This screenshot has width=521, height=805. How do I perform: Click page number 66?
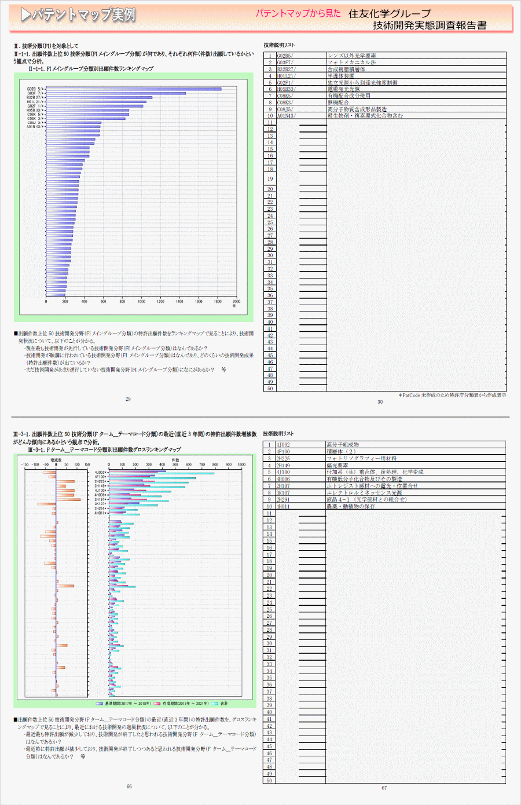pyautogui.click(x=129, y=786)
